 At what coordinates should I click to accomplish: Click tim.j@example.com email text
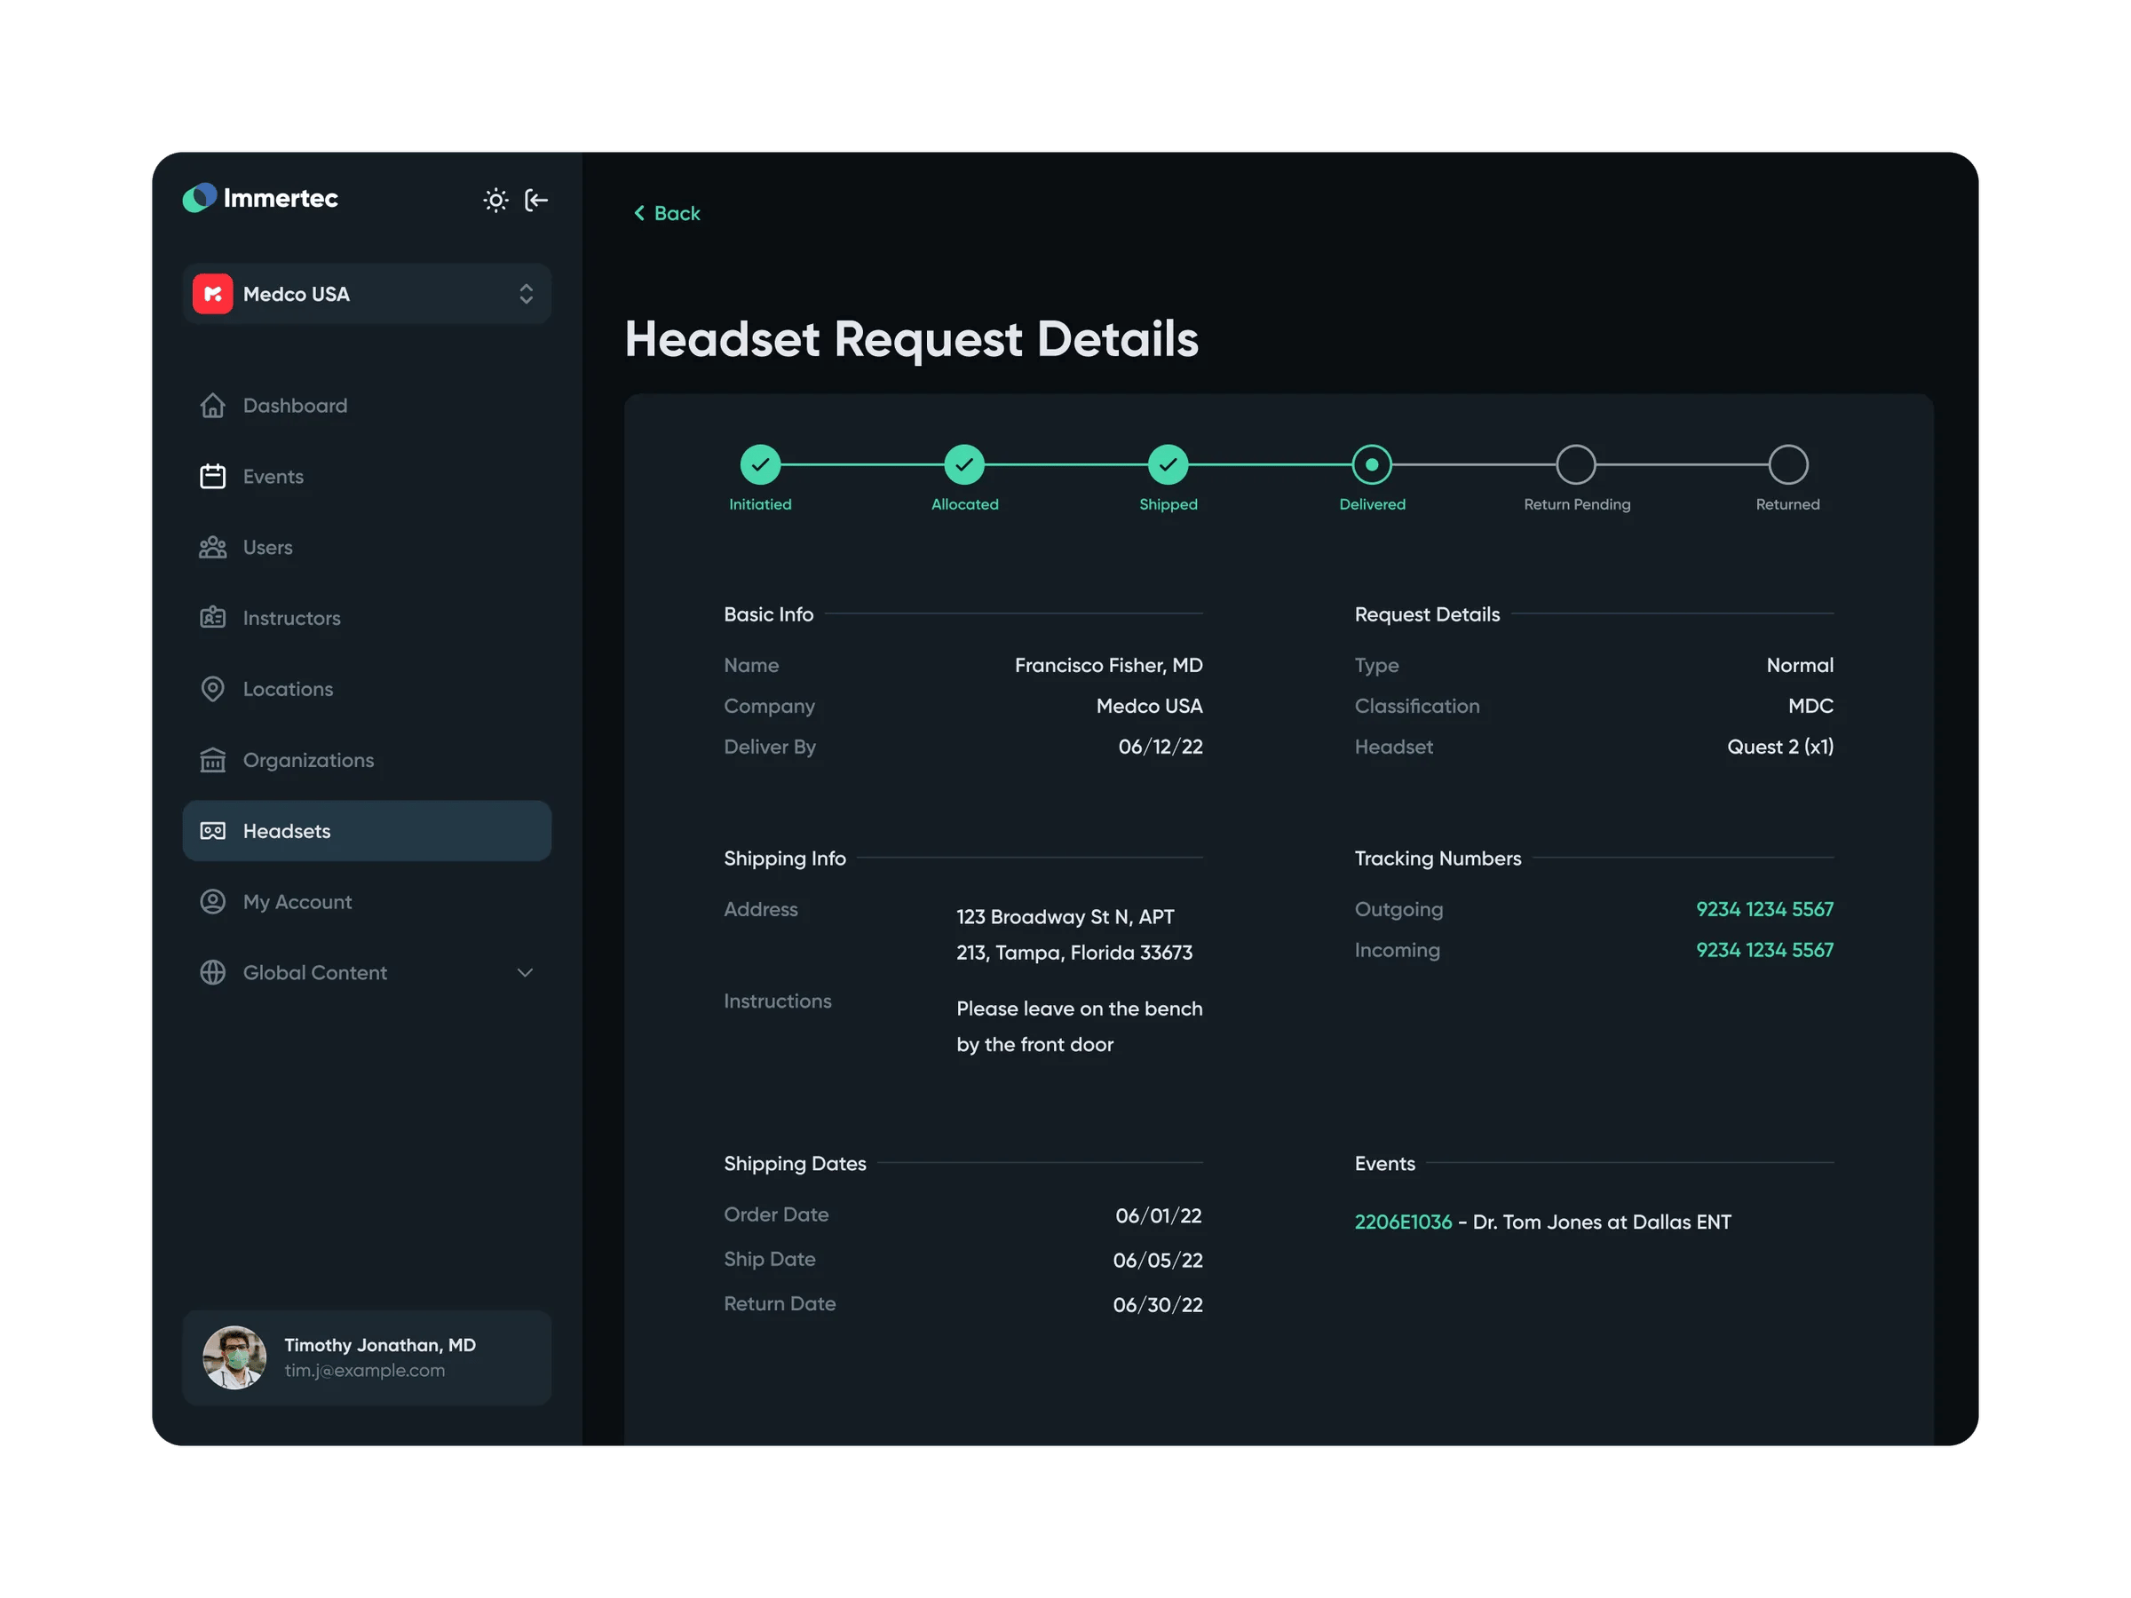click(x=364, y=1370)
